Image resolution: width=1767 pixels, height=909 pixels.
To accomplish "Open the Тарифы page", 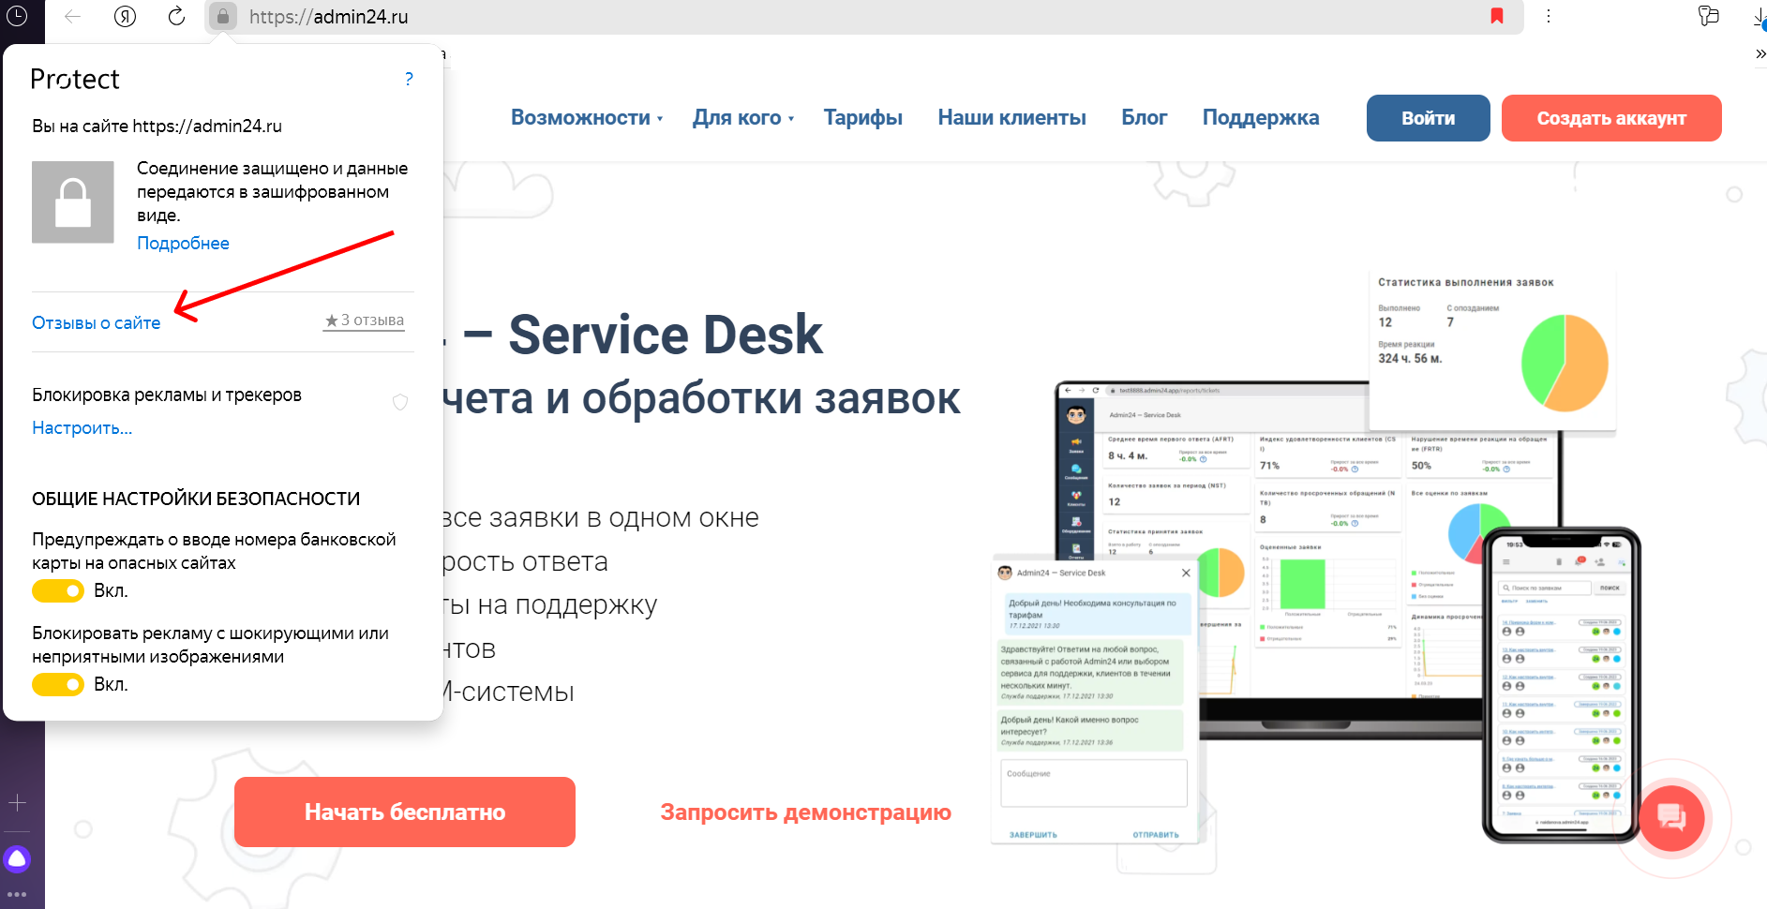I will 863,118.
